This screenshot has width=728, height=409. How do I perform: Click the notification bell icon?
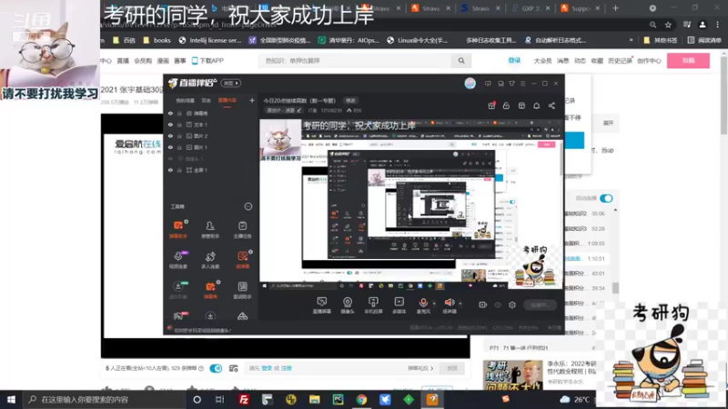pos(536,105)
